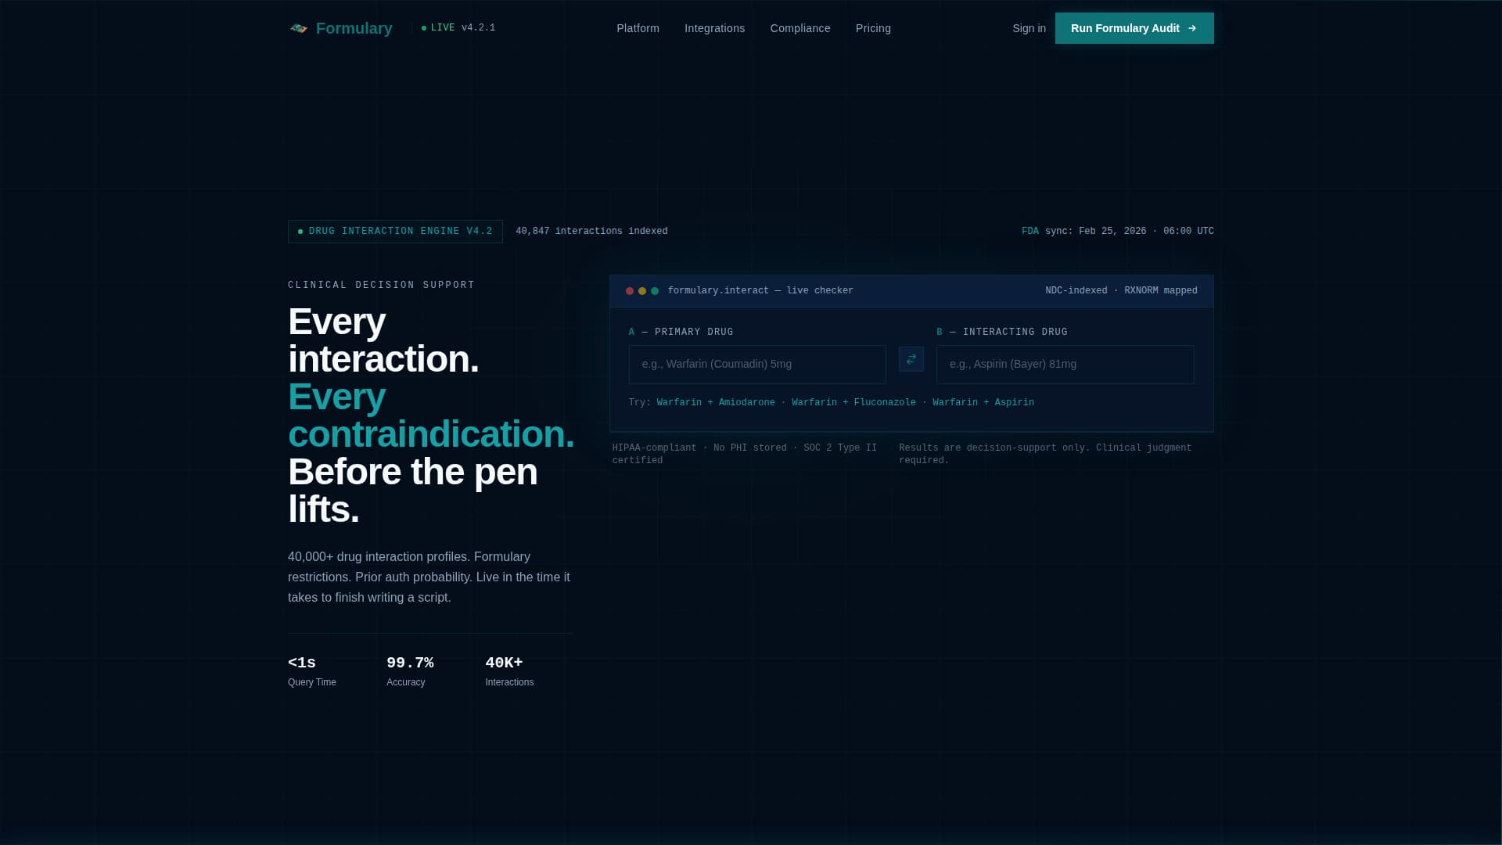Click the red window dot
The width and height of the screenshot is (1502, 845).
point(630,291)
